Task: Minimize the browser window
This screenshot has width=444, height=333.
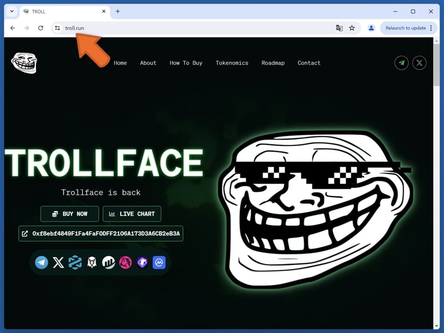Action: coord(395,11)
